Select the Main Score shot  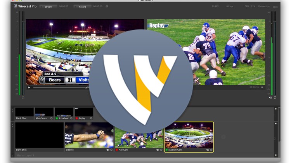[x=44, y=114]
